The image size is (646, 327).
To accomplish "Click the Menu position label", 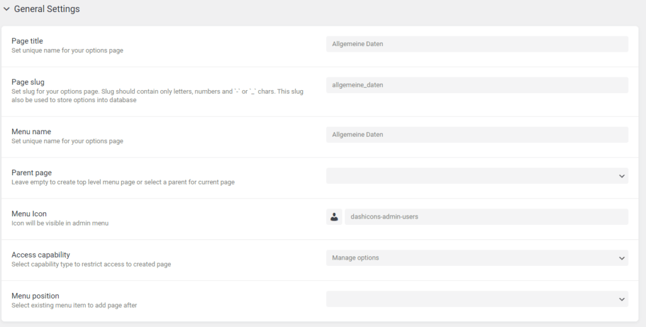I will [x=35, y=295].
